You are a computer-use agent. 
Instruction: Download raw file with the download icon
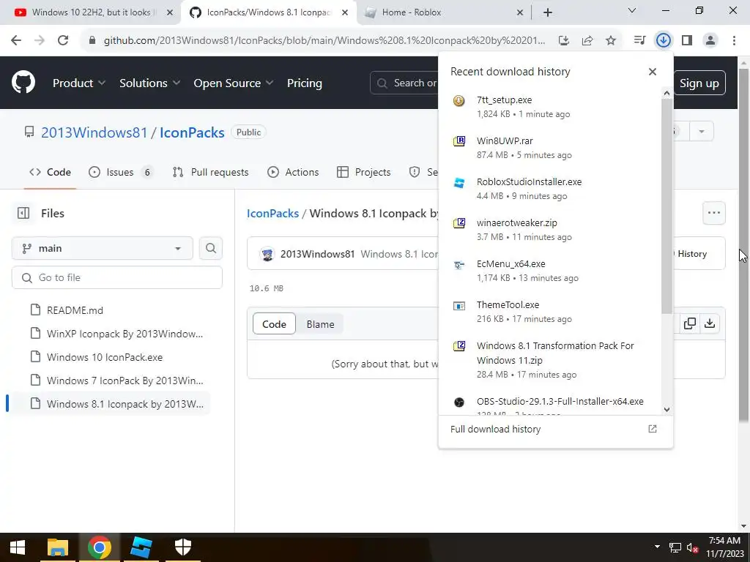pyautogui.click(x=710, y=323)
